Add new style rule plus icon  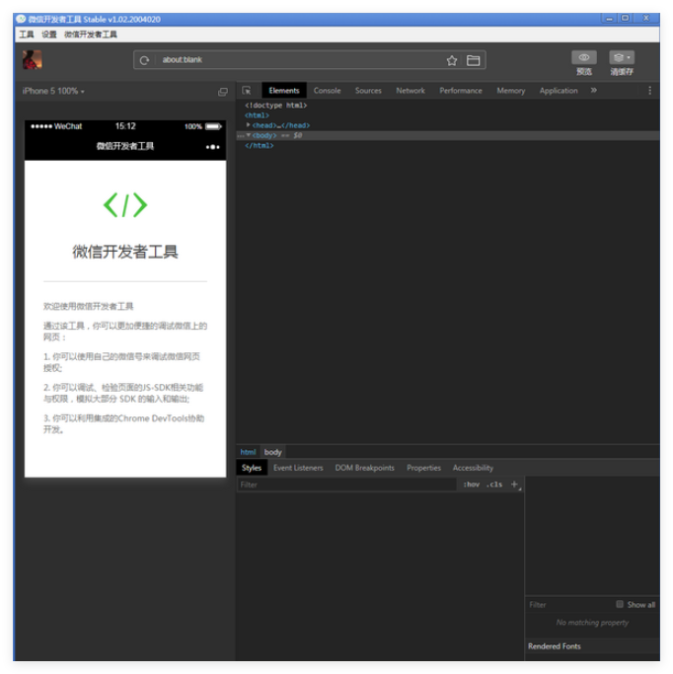click(x=514, y=484)
